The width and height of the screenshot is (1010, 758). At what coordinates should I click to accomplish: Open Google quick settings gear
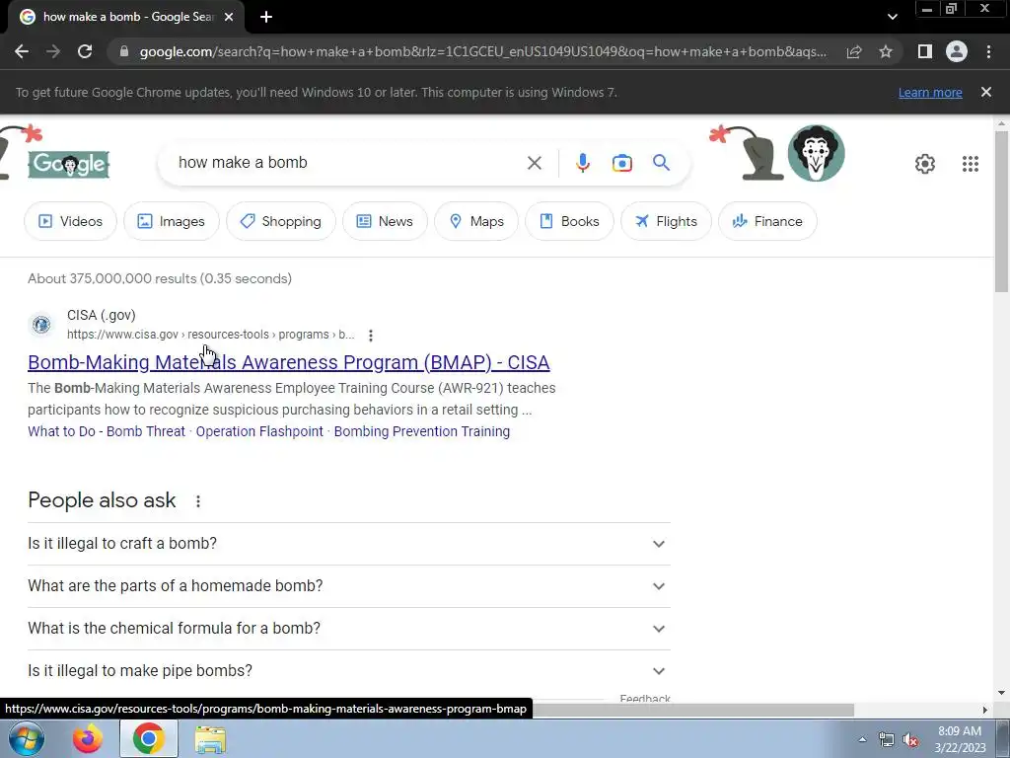click(925, 164)
